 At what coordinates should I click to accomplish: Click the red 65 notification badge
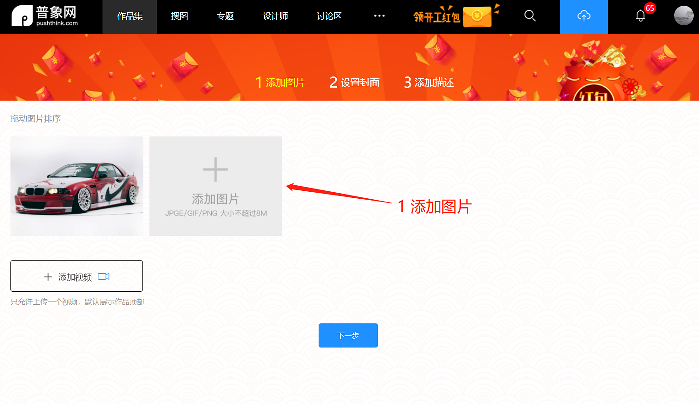click(x=650, y=8)
